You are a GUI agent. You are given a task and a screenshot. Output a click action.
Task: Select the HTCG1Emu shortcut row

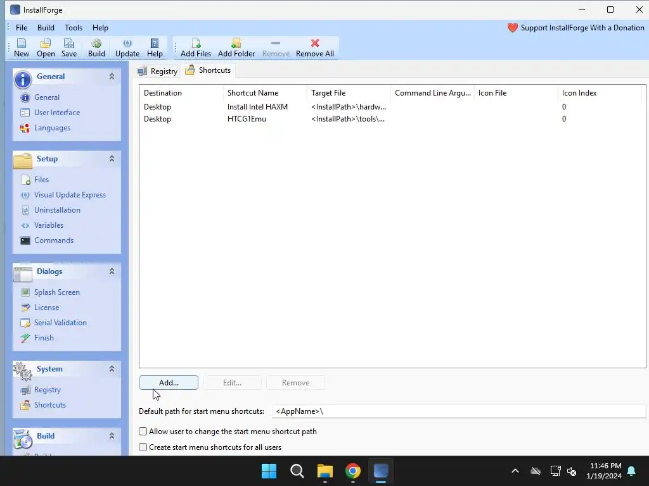(x=392, y=119)
